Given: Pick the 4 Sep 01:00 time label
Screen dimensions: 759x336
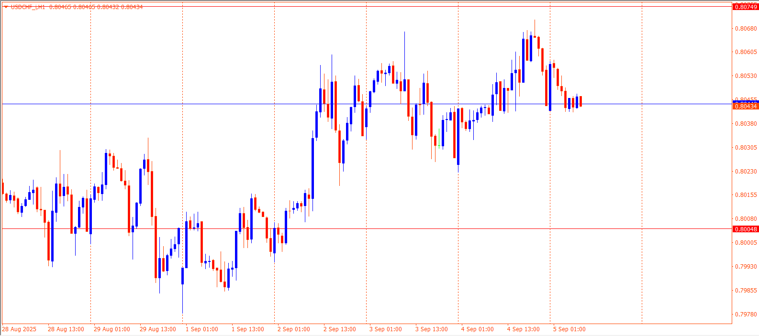Looking at the screenshot, I should tap(477, 329).
